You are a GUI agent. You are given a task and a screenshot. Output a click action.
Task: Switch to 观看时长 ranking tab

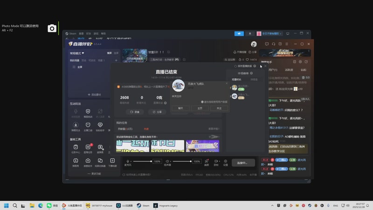tap(236, 79)
